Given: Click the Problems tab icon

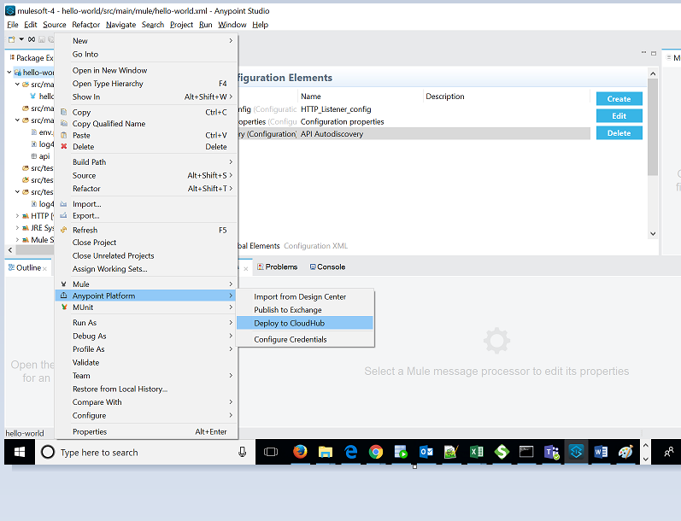Looking at the screenshot, I should tap(260, 266).
